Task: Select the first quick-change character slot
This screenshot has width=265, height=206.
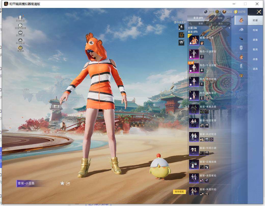Action: (x=181, y=27)
